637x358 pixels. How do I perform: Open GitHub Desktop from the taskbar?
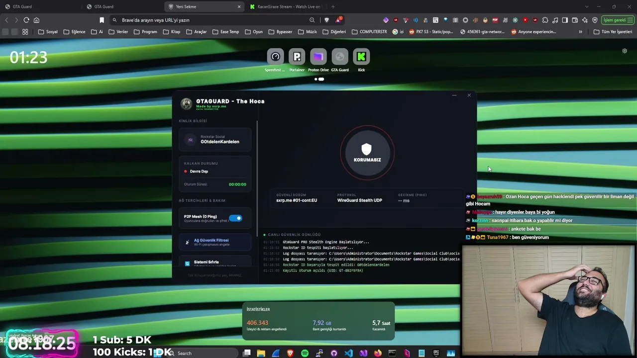(334, 353)
